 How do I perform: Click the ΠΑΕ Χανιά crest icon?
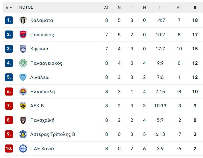23,149
